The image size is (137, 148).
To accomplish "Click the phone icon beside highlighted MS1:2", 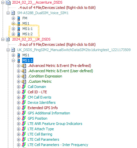I will [19, 34].
